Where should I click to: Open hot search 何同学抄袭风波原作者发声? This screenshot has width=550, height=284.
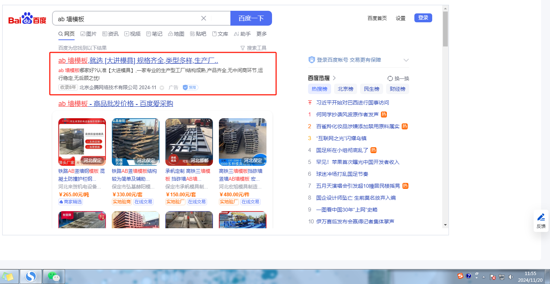[347, 114]
